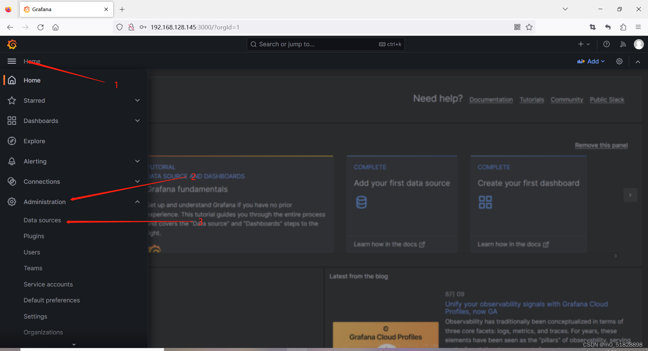Expand the Starred section chevron
This screenshot has height=351, width=648.
tap(137, 100)
